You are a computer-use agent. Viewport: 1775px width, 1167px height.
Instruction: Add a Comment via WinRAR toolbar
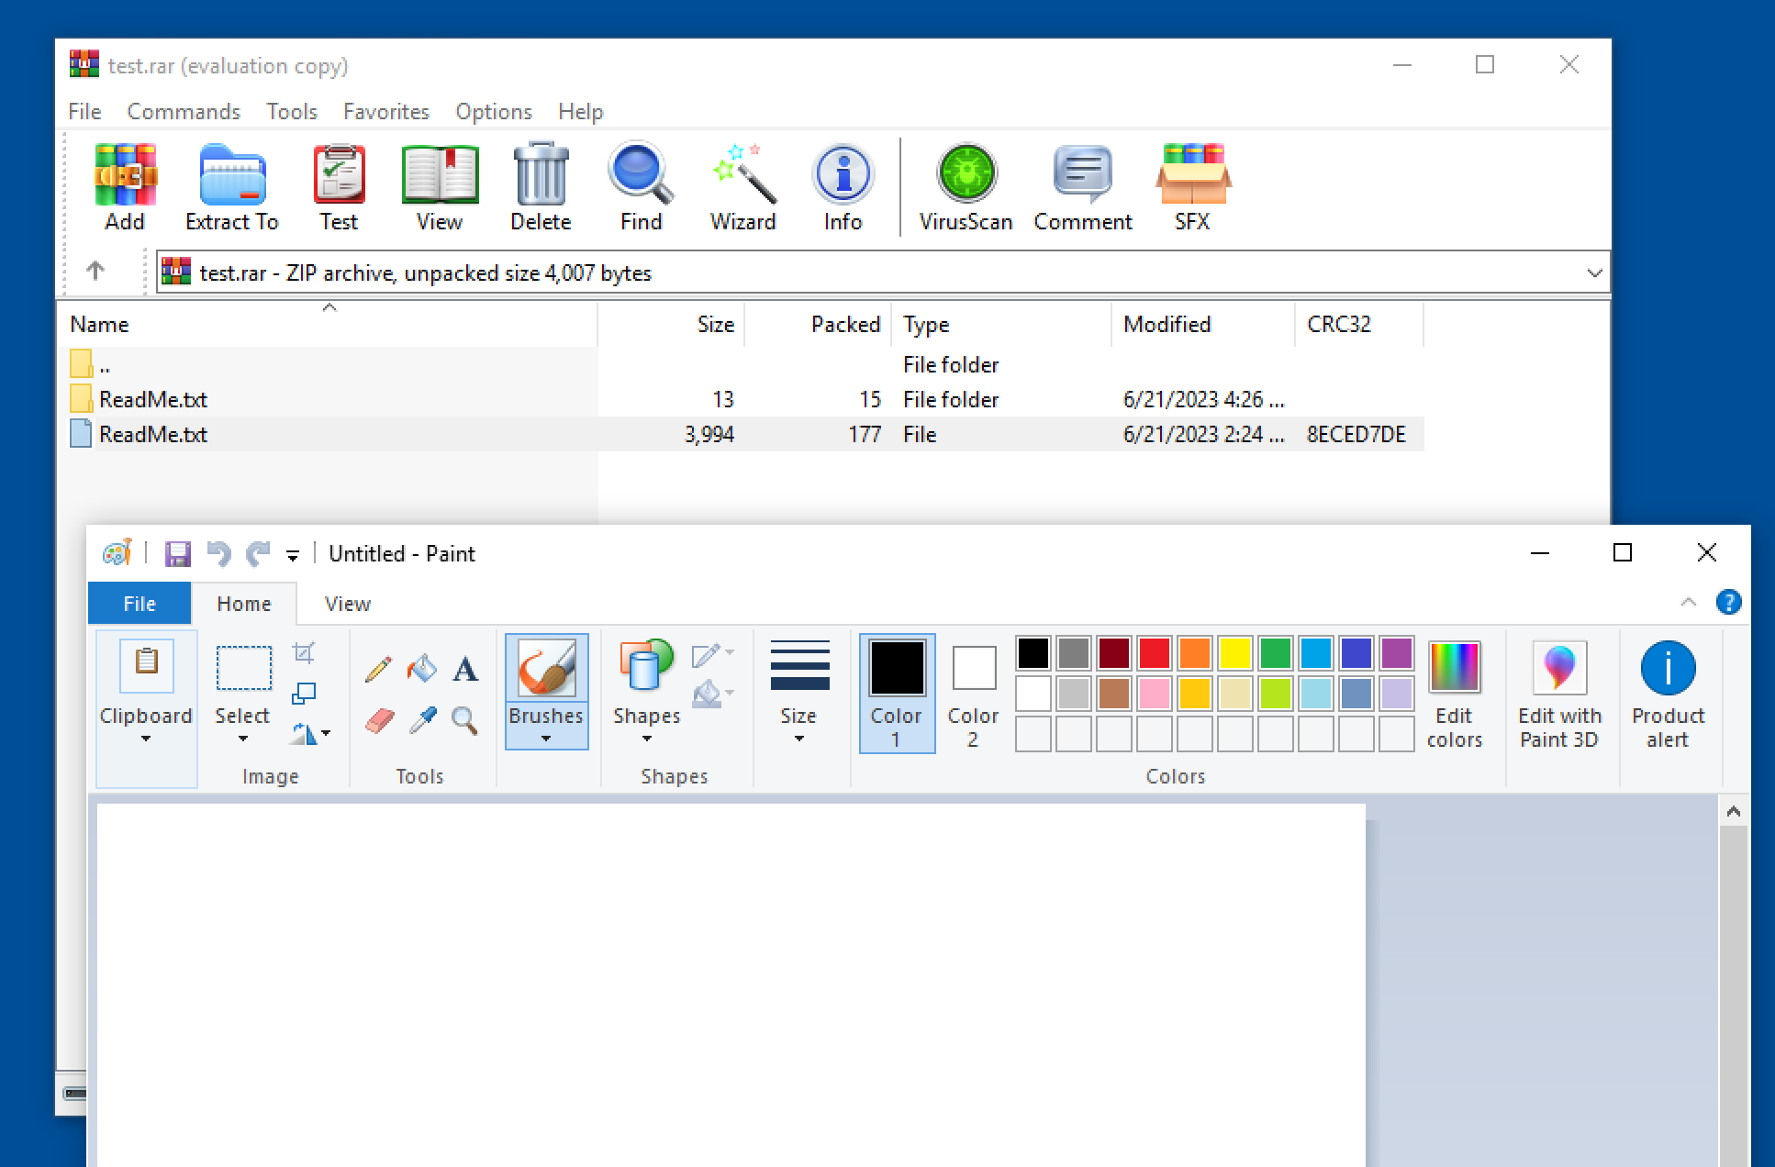click(1083, 187)
